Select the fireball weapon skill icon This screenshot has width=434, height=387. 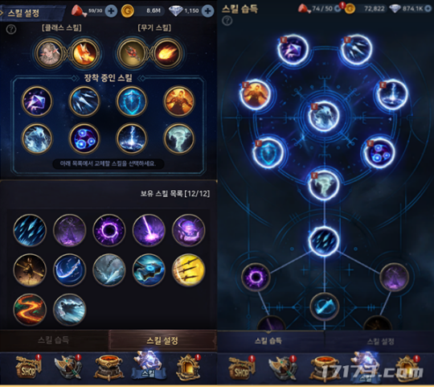[x=167, y=53]
